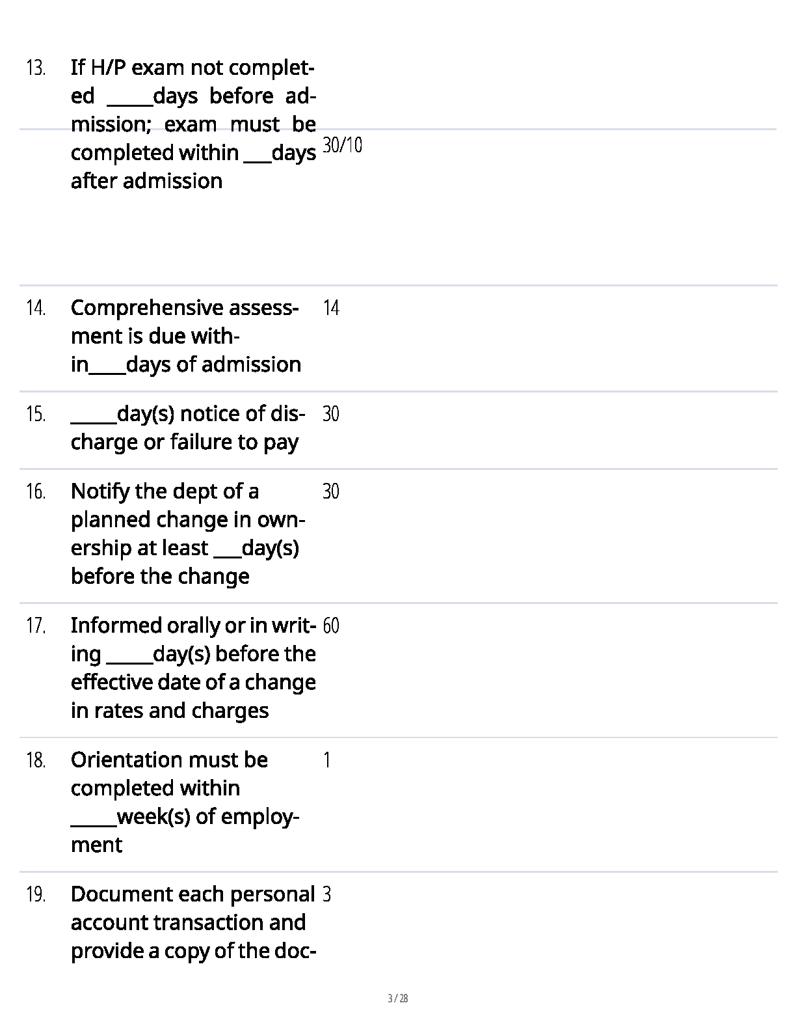Screen dimensions: 796x1031
Task: Click the row number 14 label
Action: click(x=36, y=308)
